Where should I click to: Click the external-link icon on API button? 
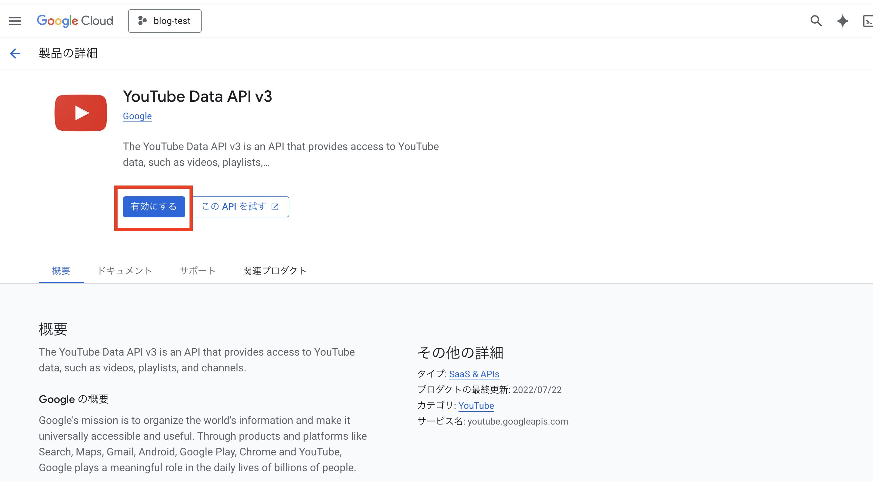click(x=275, y=207)
